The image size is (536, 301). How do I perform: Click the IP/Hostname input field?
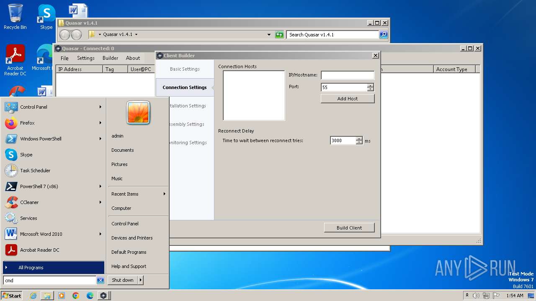click(348, 75)
